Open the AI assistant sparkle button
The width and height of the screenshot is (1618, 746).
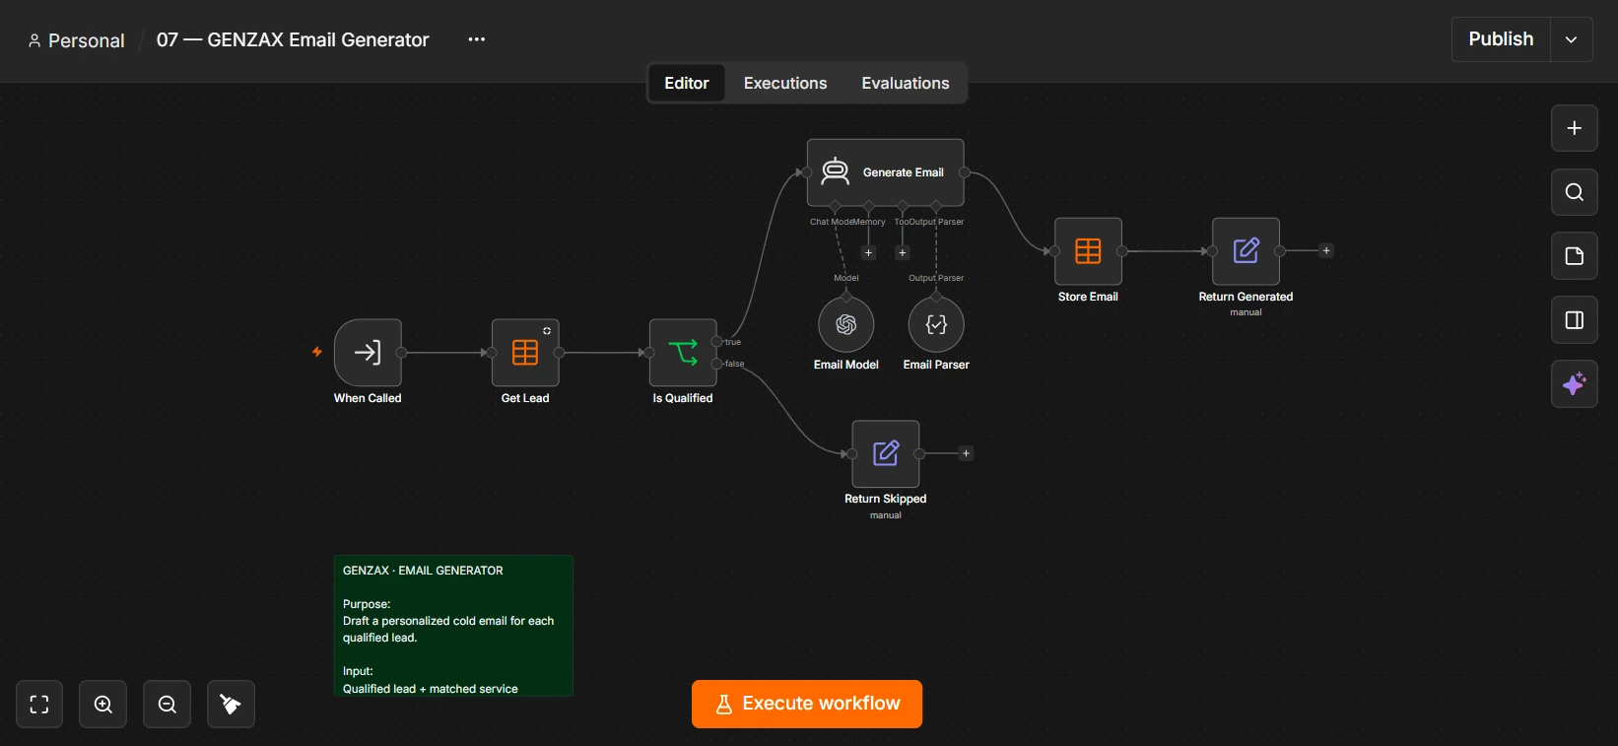[x=1575, y=384]
